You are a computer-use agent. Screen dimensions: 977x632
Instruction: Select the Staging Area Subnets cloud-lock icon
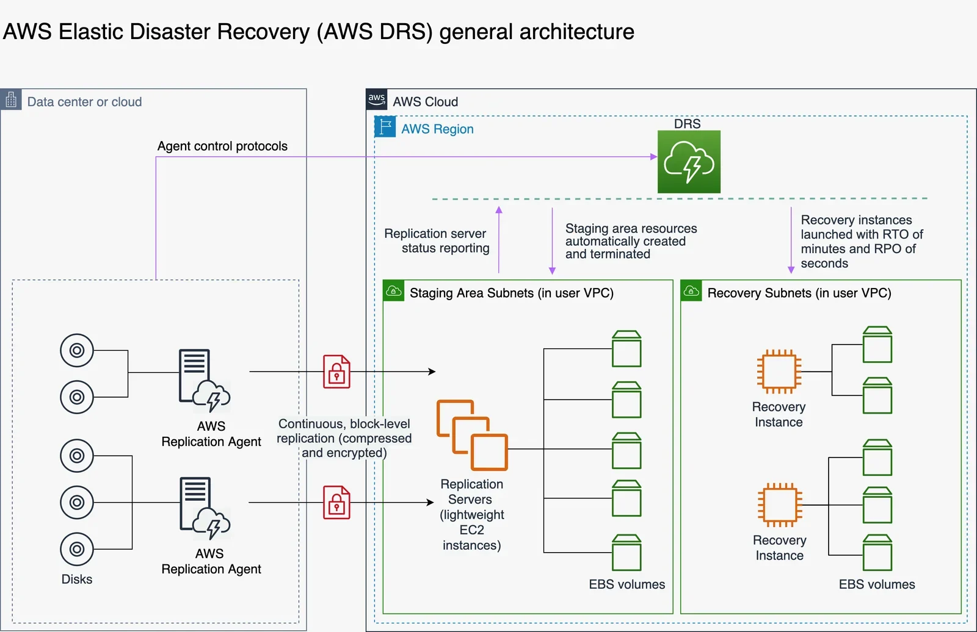394,291
